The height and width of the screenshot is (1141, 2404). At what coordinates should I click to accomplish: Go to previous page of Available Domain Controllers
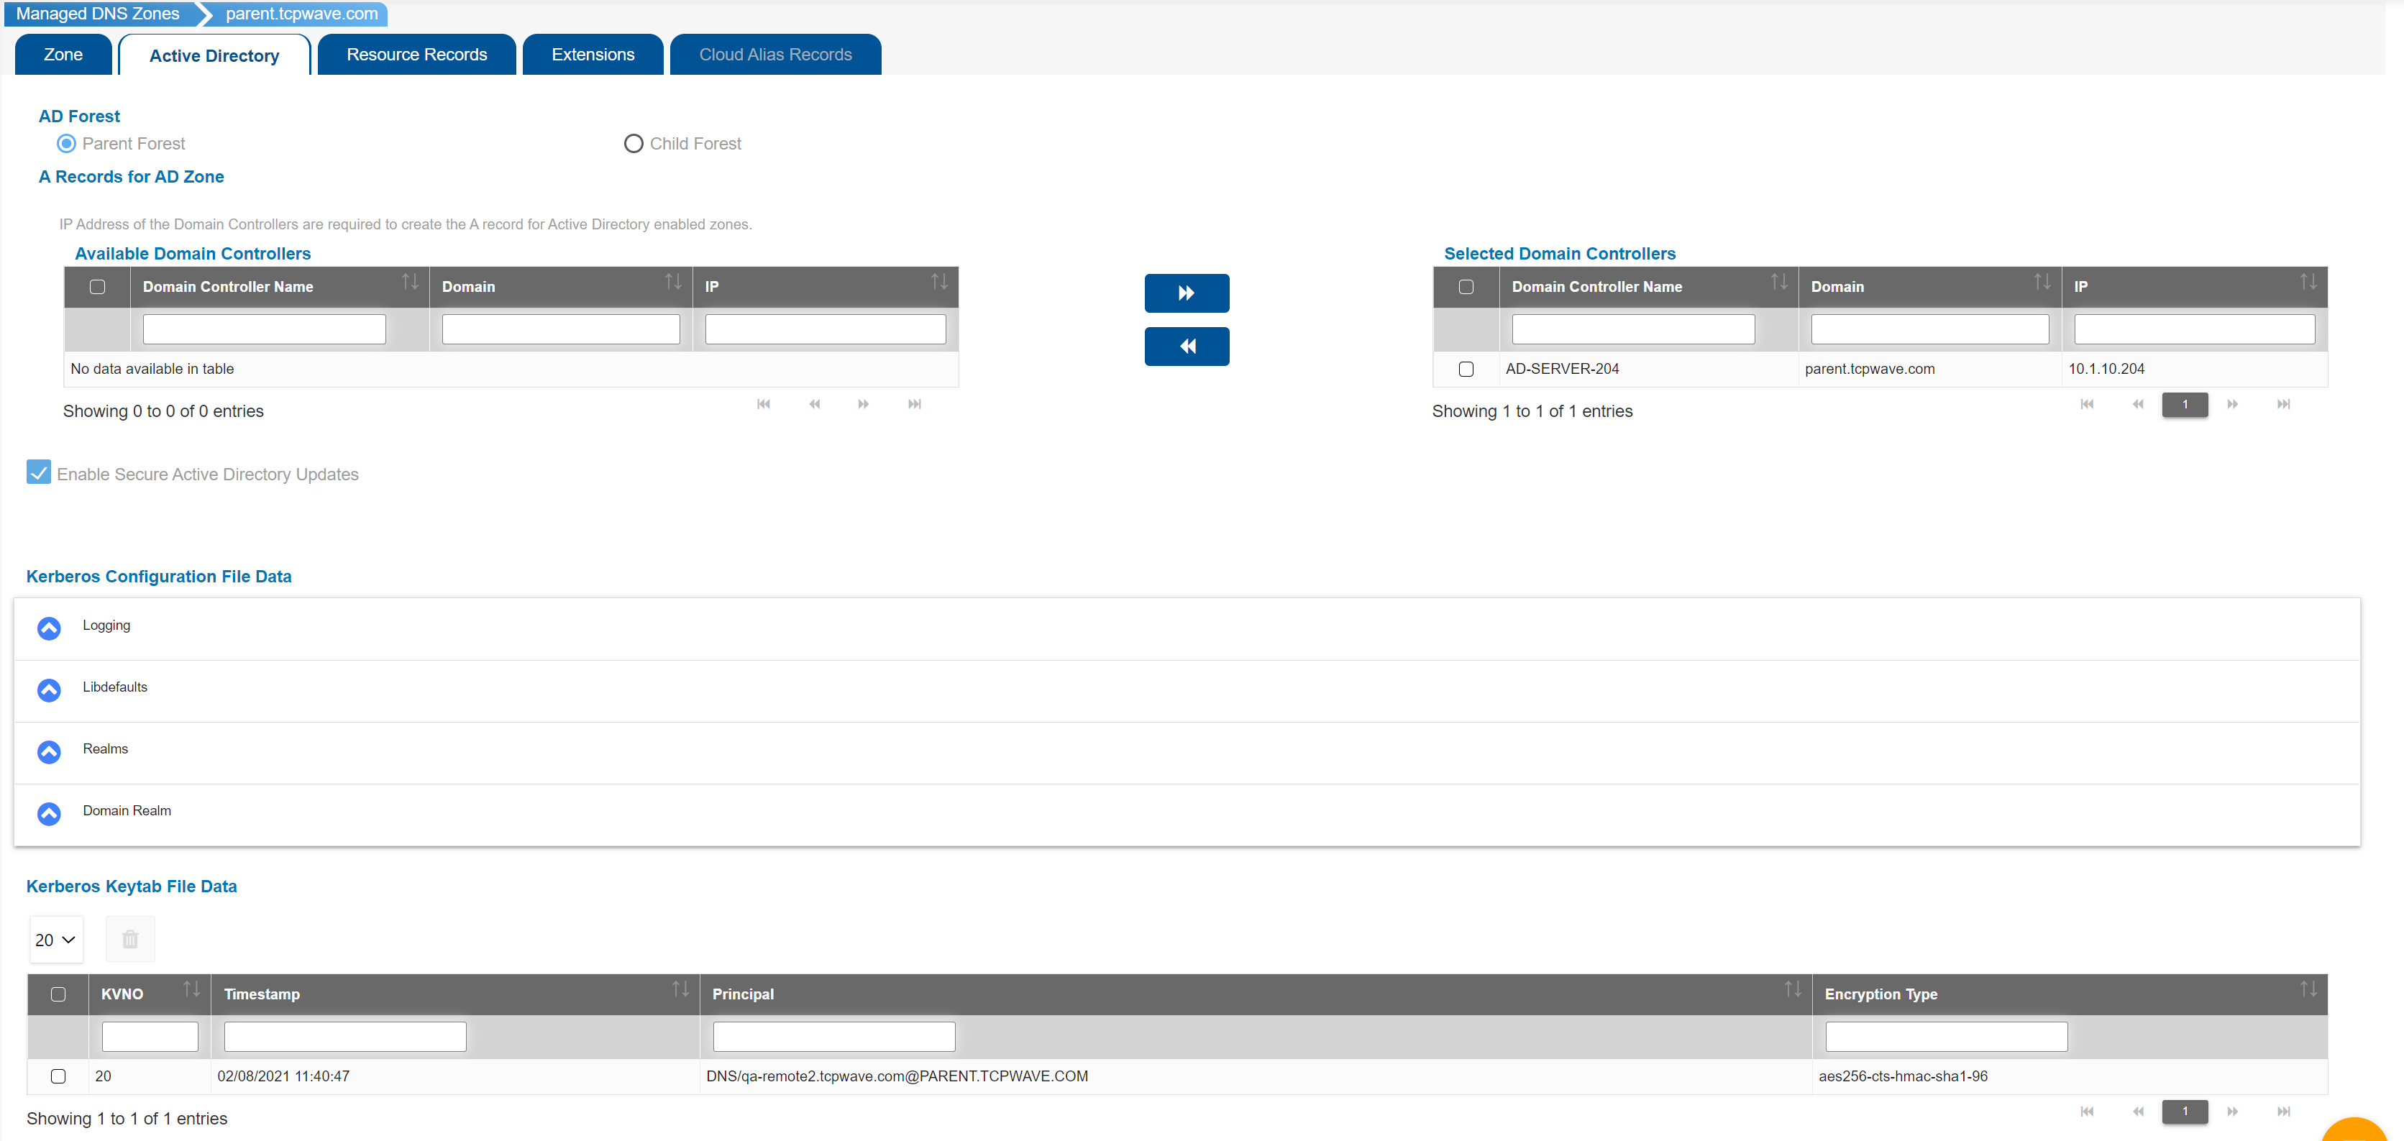point(814,404)
